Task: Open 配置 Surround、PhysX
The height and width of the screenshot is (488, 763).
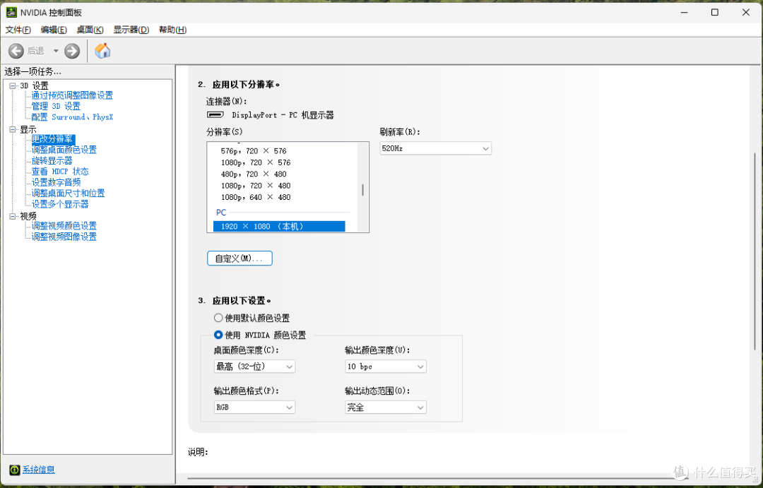Action: tap(72, 117)
